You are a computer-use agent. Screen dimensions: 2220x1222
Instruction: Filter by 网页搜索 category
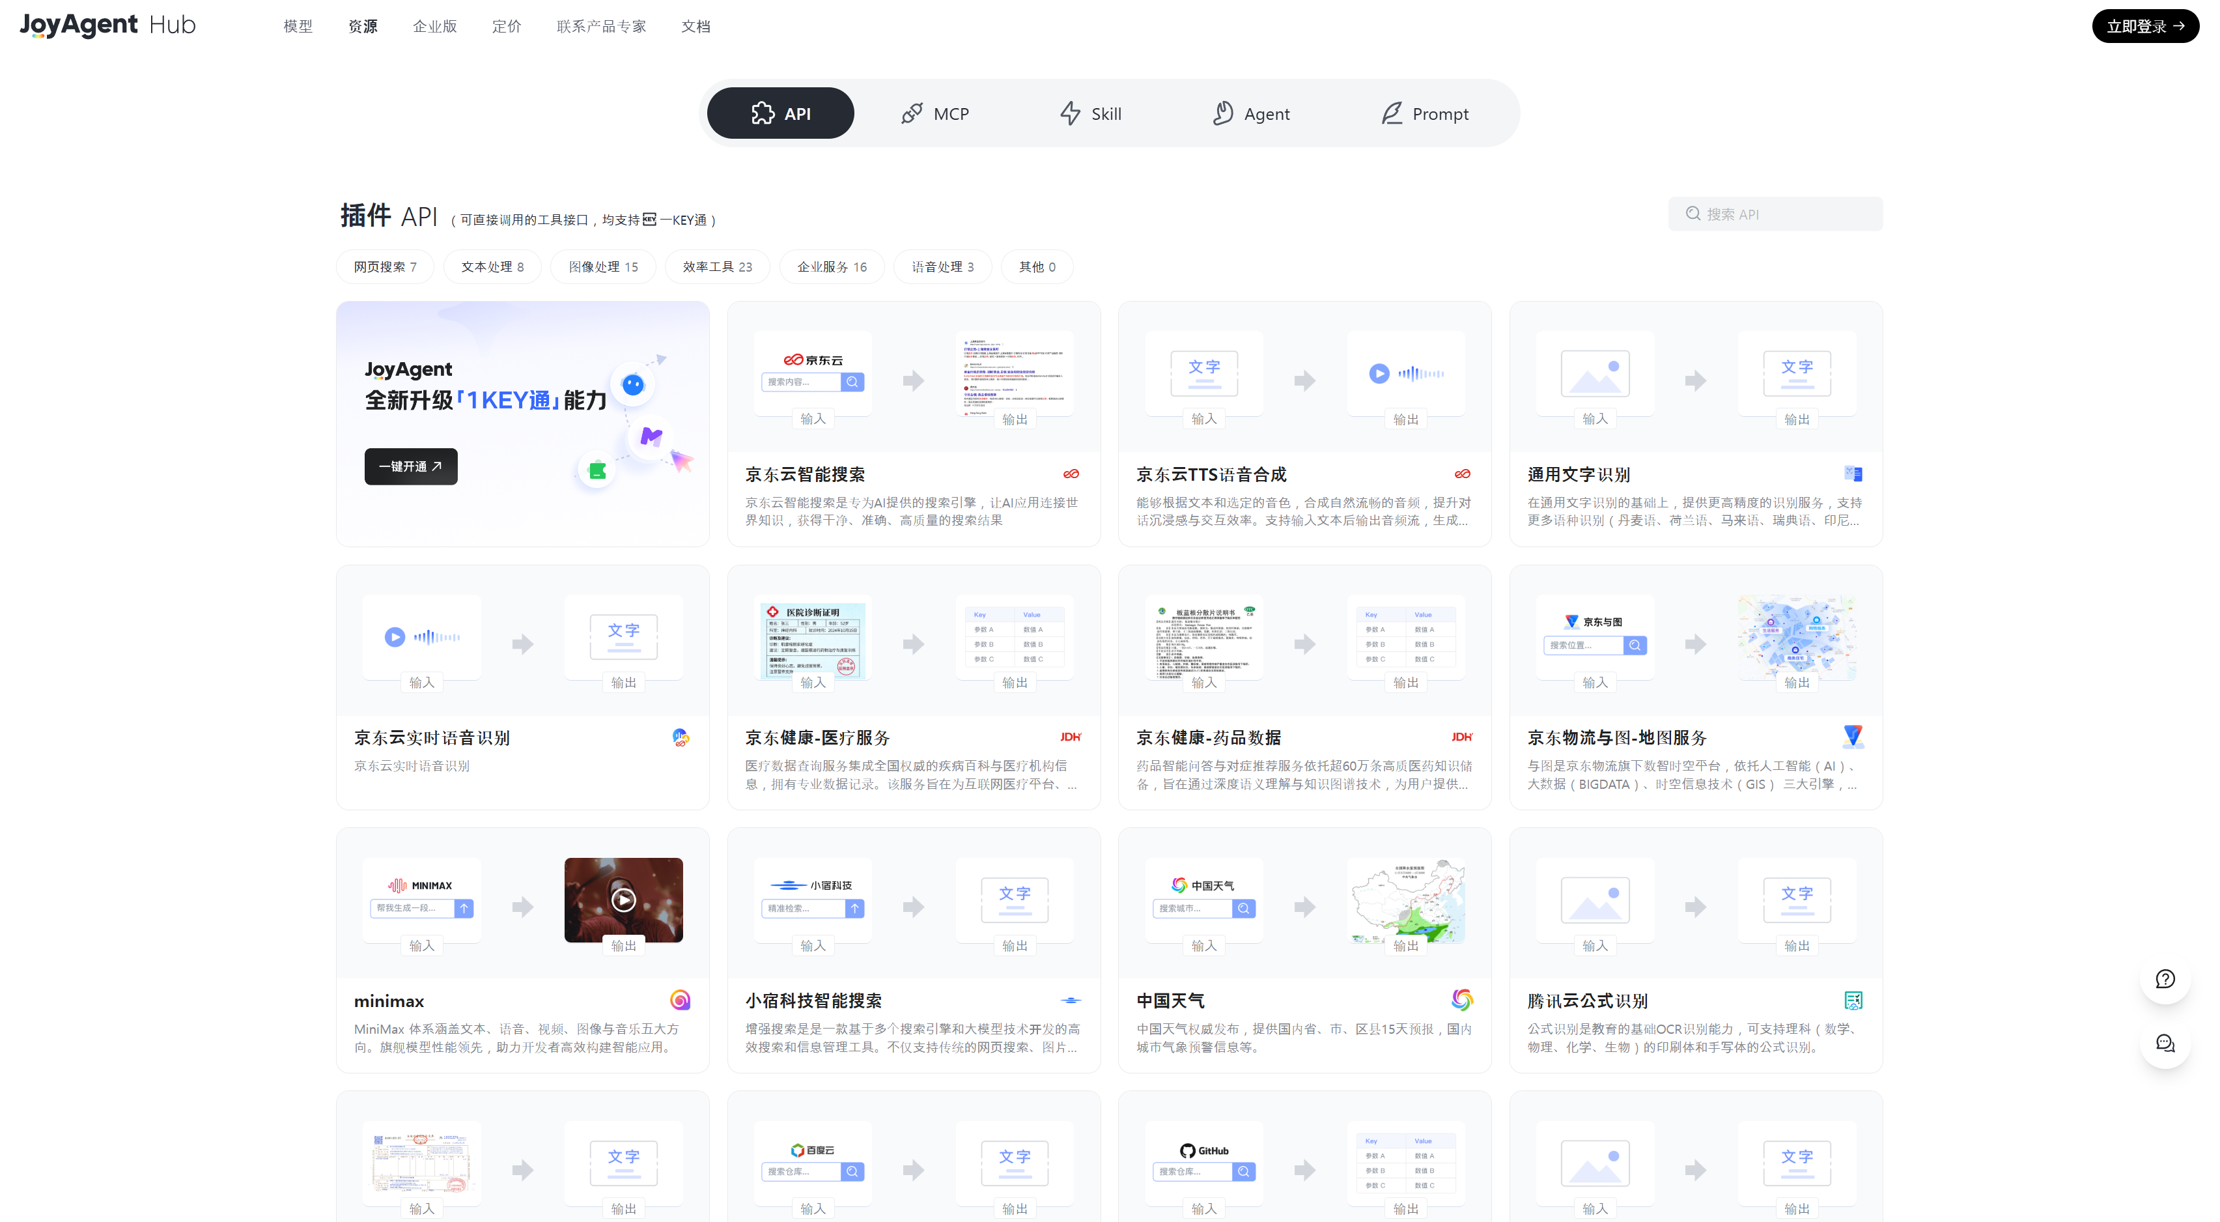point(386,267)
